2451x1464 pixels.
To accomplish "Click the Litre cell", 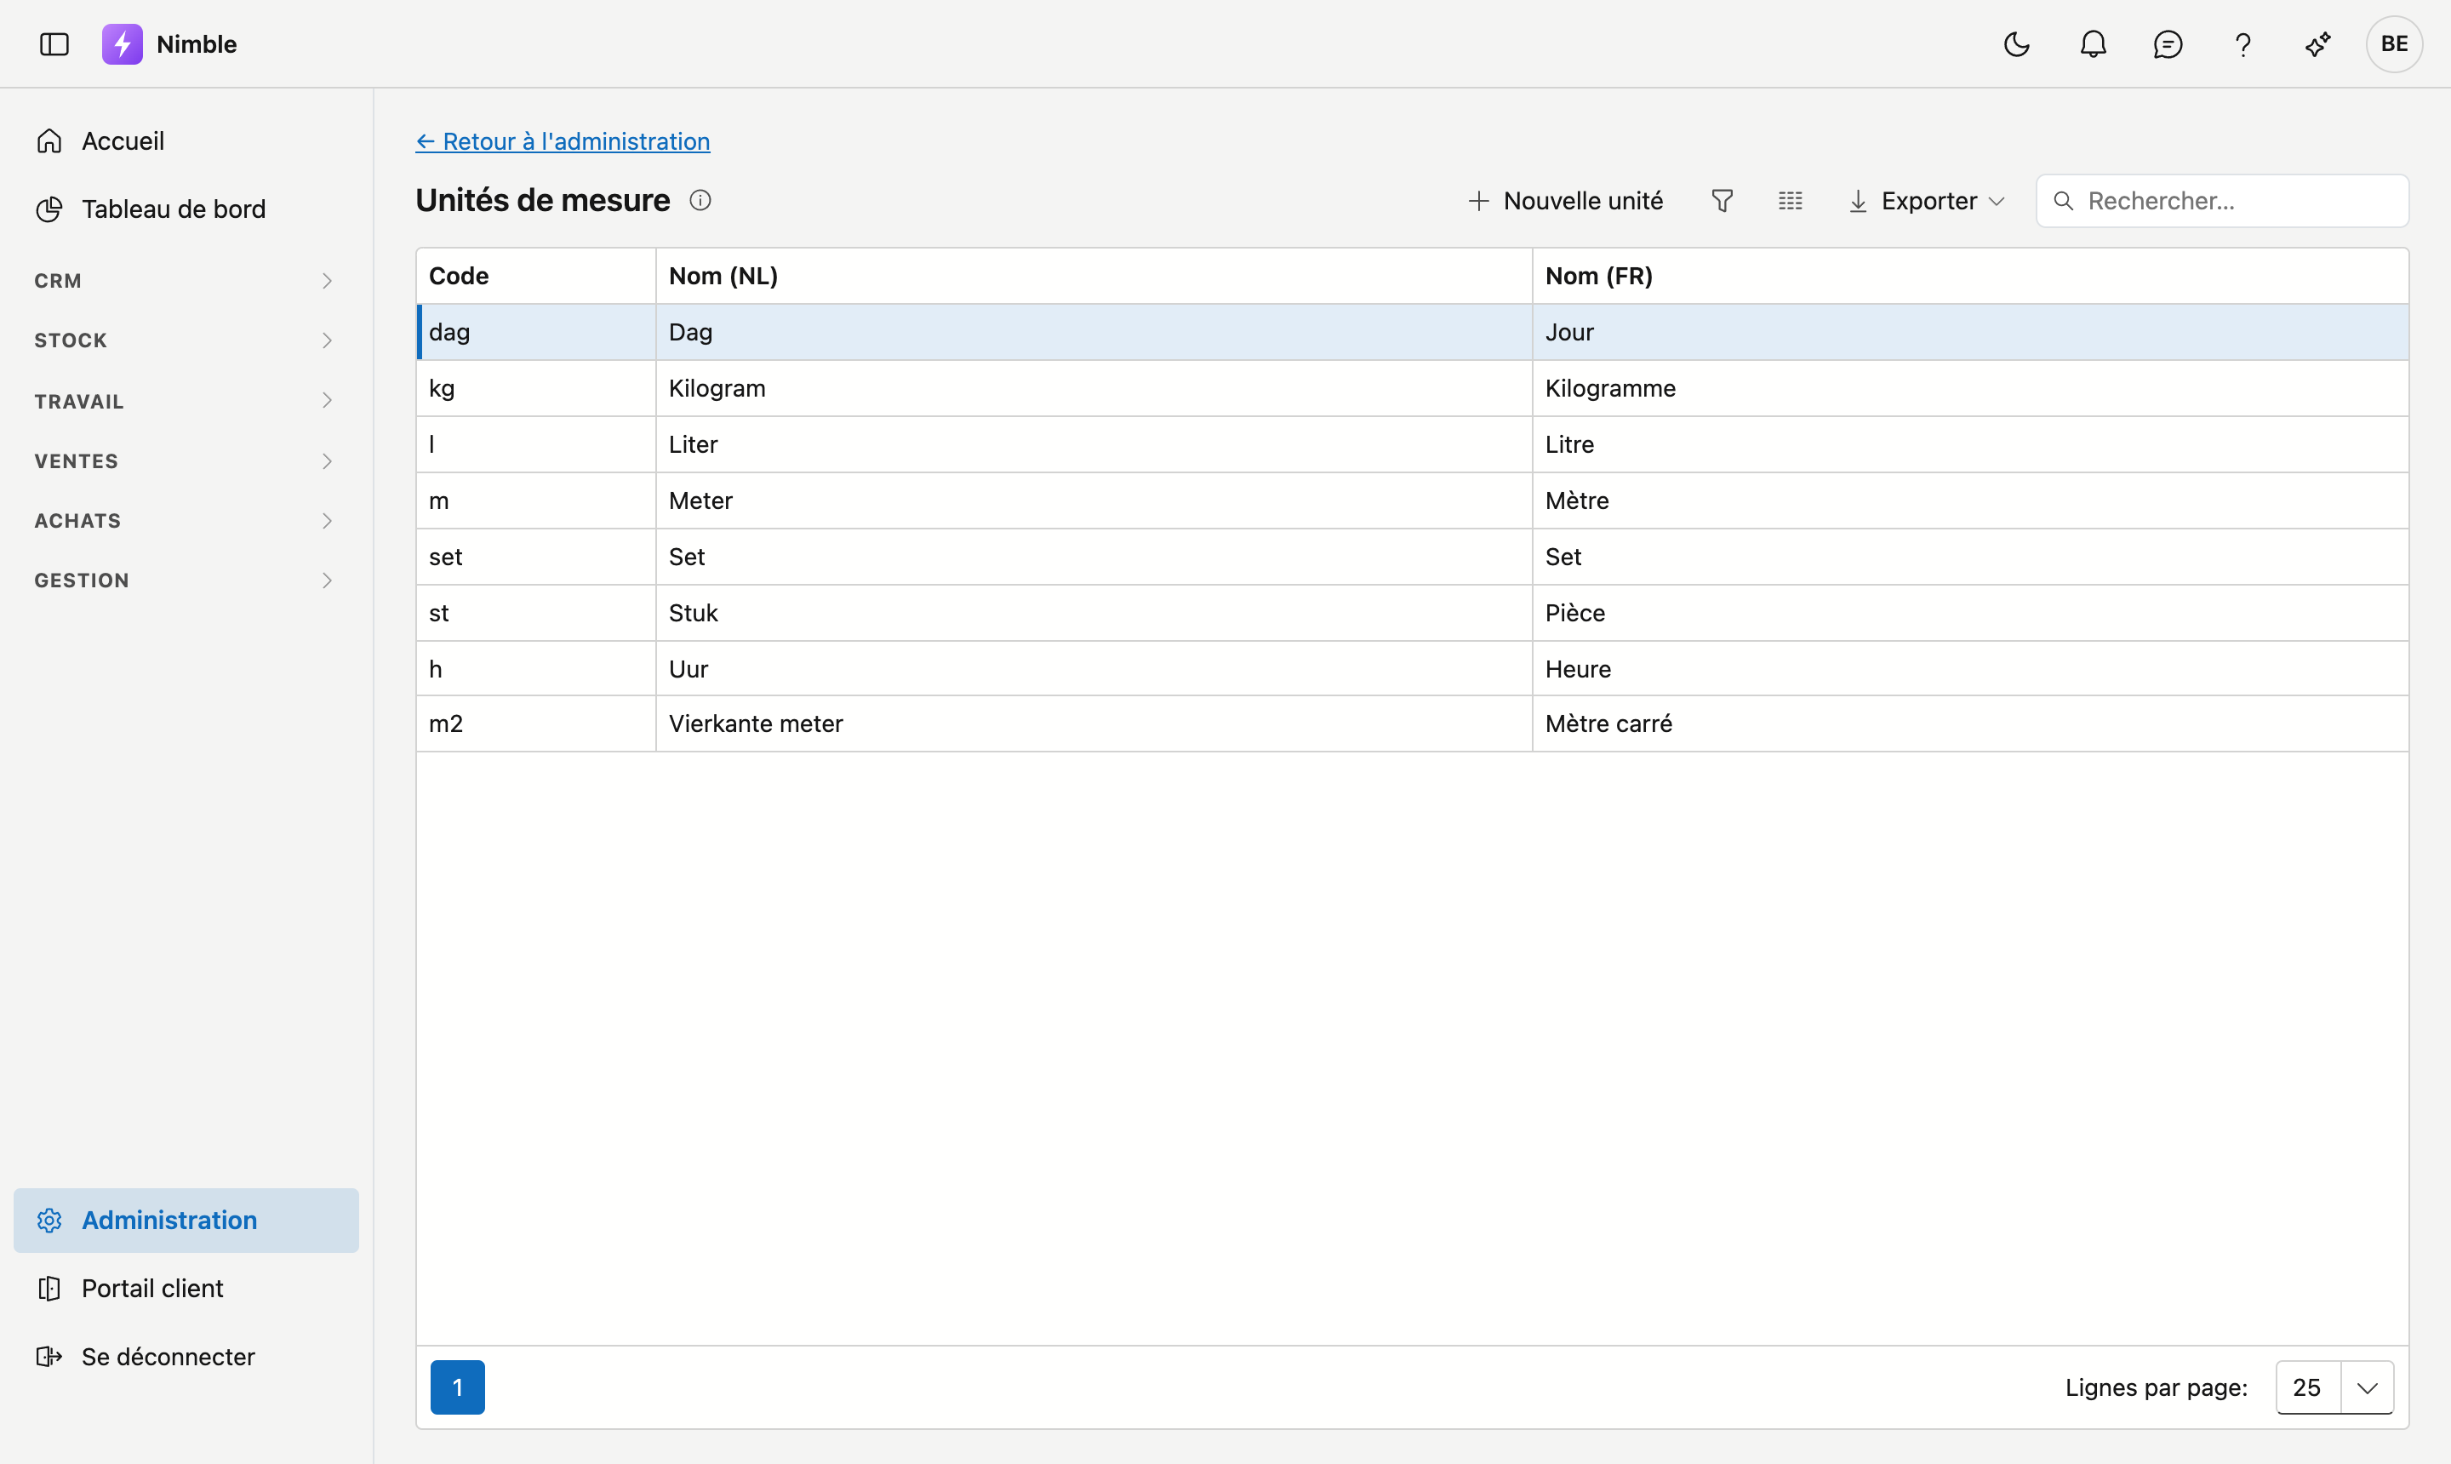I will [x=1969, y=445].
